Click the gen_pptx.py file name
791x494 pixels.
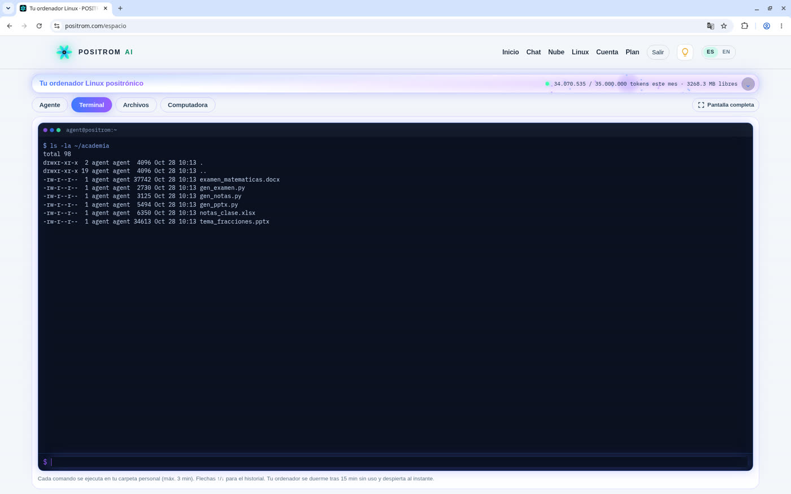pos(219,205)
